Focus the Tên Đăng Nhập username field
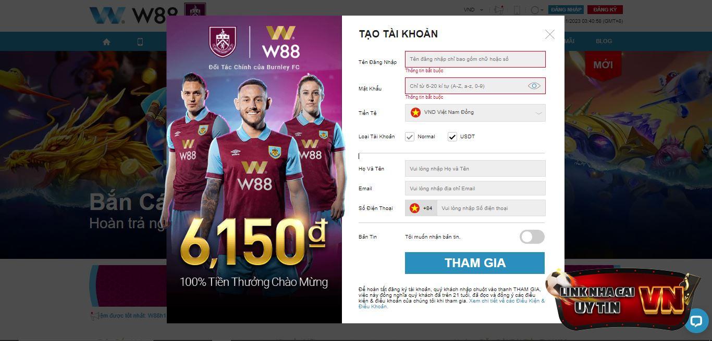 tap(475, 59)
